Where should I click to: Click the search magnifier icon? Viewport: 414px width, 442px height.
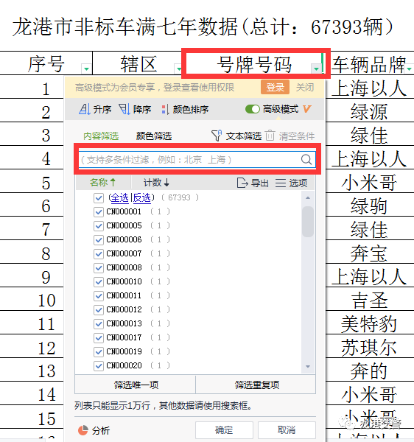point(306,160)
